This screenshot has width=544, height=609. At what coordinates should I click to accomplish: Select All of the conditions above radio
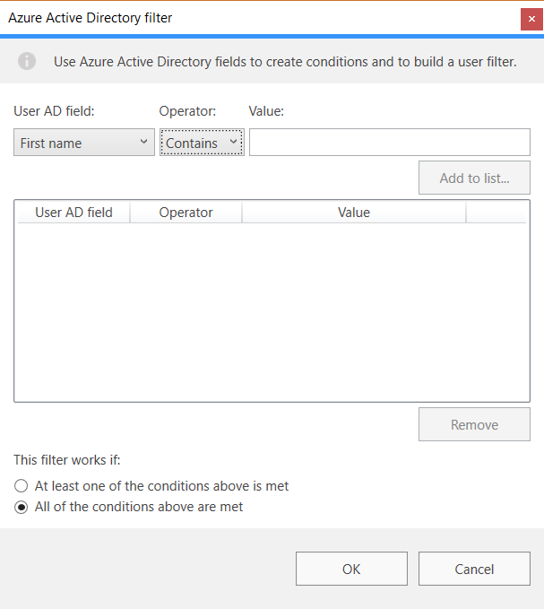coord(21,507)
